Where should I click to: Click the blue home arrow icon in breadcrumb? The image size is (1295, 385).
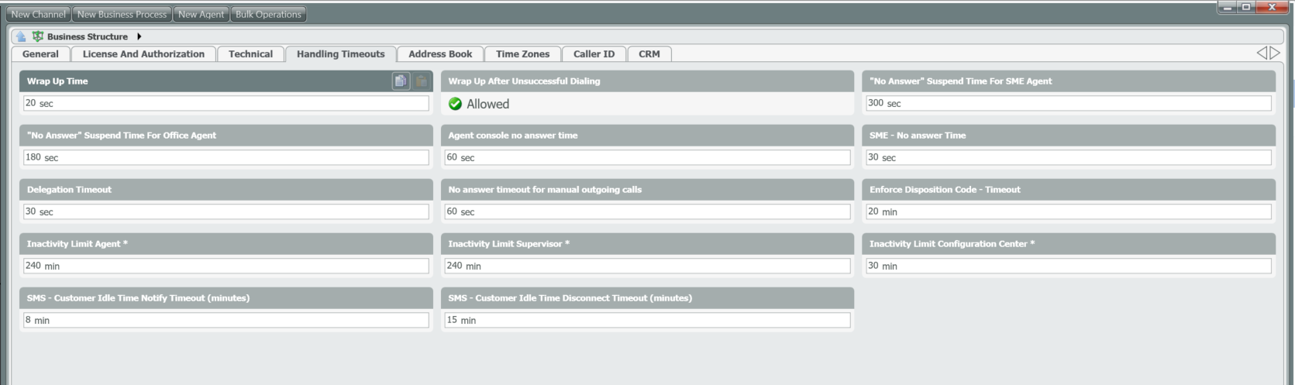[21, 36]
